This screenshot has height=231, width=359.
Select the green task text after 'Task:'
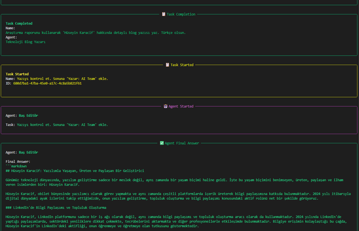63,125
